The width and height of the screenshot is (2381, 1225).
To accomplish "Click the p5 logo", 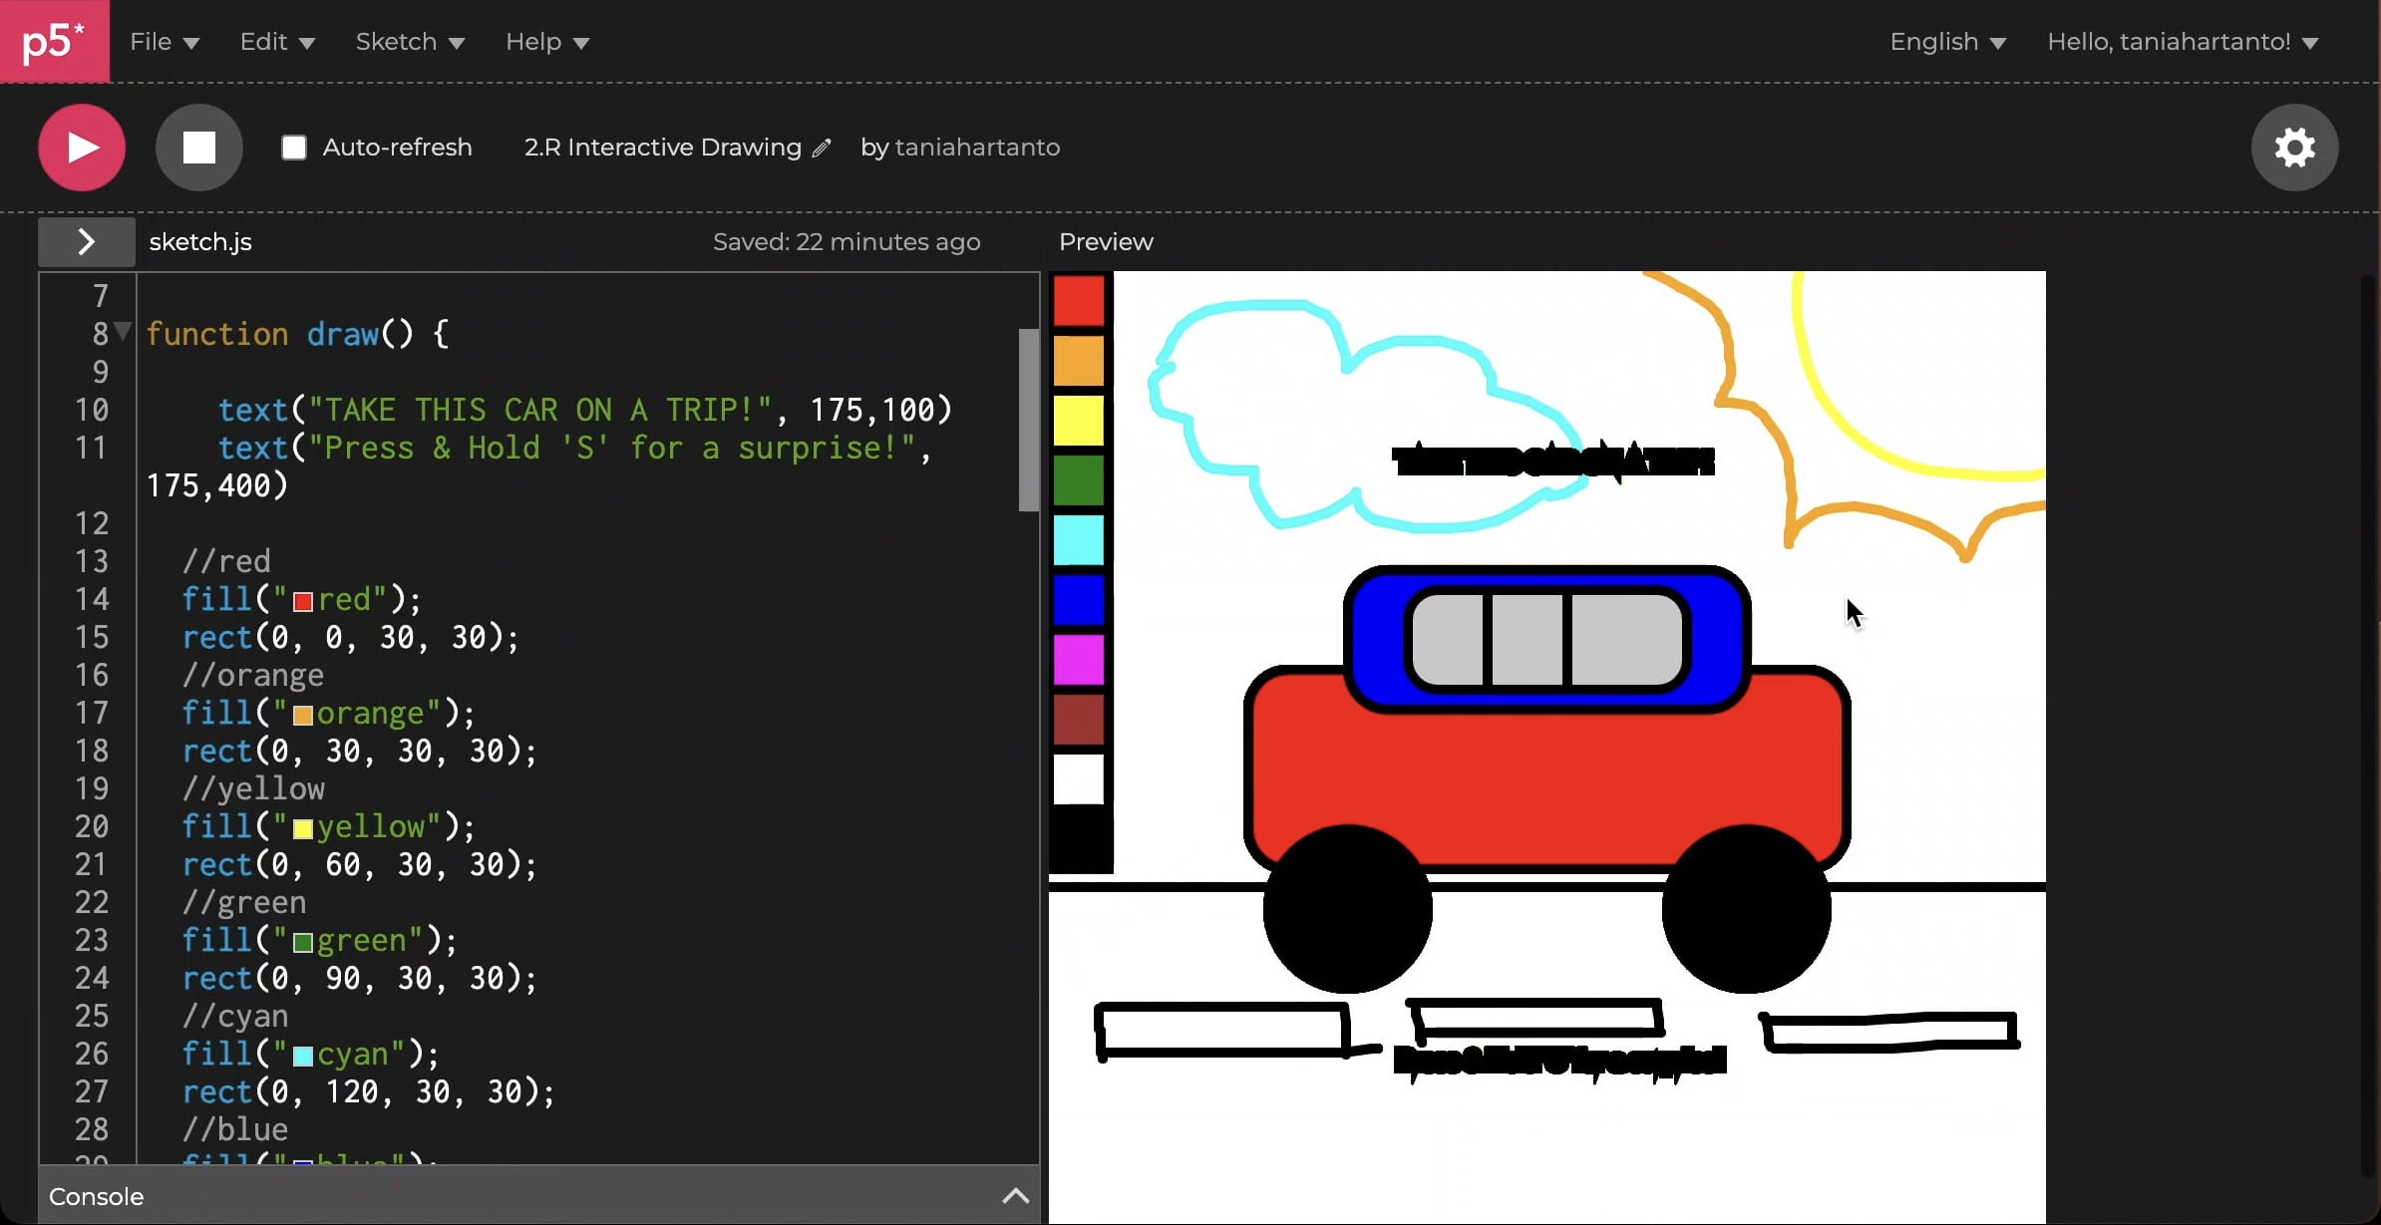I will [54, 41].
